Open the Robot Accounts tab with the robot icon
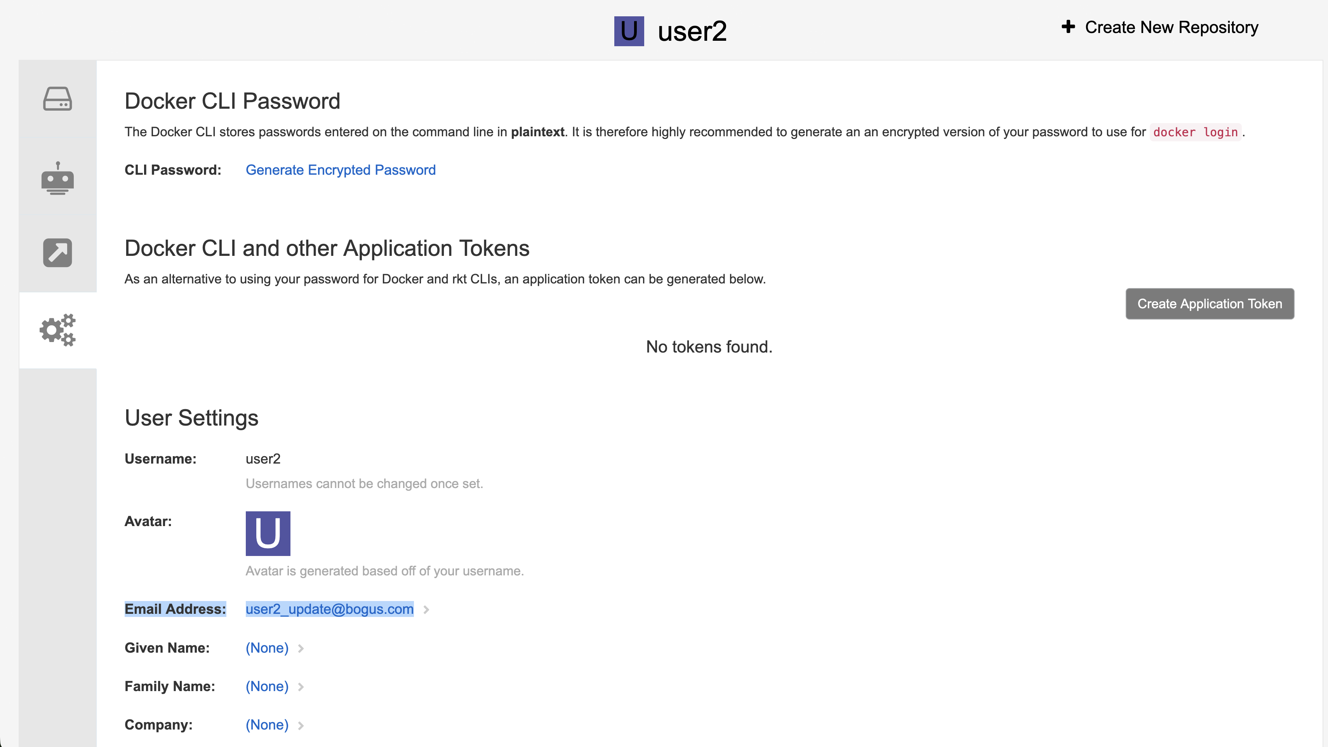 click(57, 178)
